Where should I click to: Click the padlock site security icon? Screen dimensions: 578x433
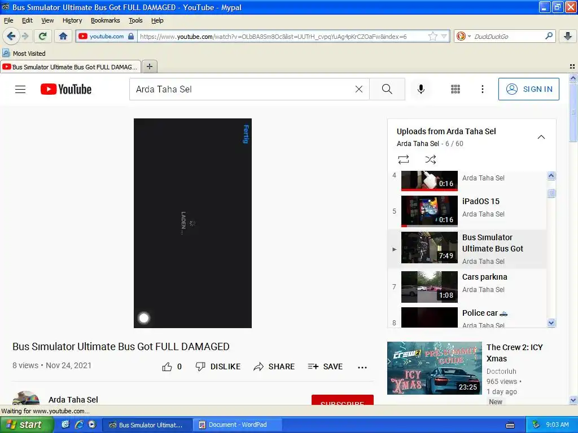131,37
